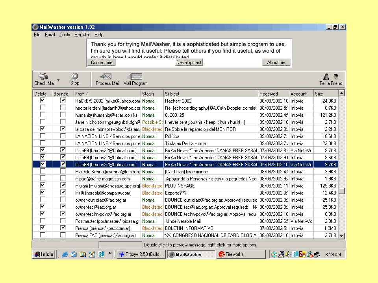
Task: Uncheck Delete for Prensa BOLETIN INFORMATIVO
Action: [43, 228]
